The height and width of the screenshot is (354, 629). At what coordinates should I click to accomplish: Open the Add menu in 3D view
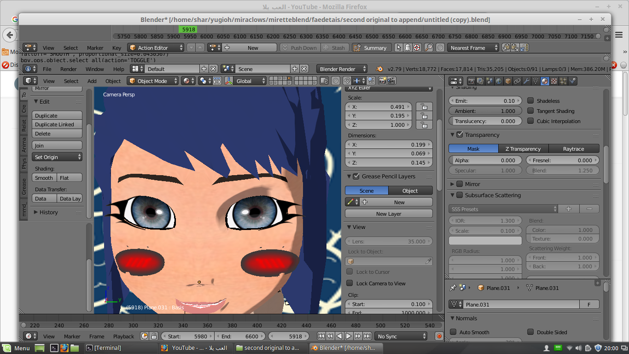click(x=92, y=81)
